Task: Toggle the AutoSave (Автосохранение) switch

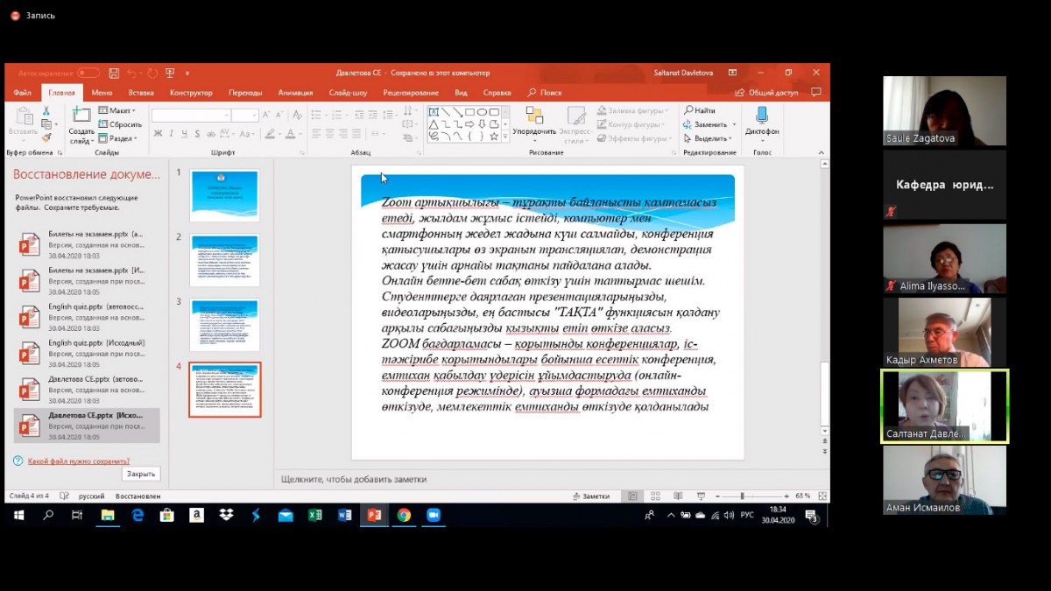Action: point(88,73)
